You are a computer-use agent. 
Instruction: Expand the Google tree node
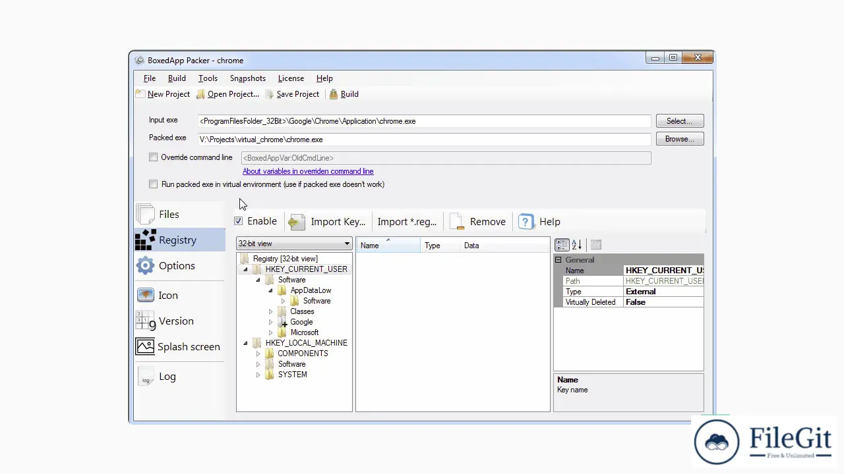coord(270,322)
